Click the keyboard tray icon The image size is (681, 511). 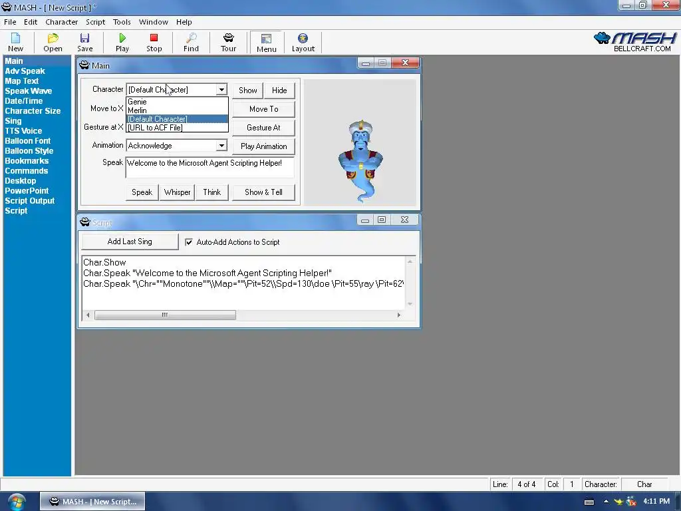point(589,502)
